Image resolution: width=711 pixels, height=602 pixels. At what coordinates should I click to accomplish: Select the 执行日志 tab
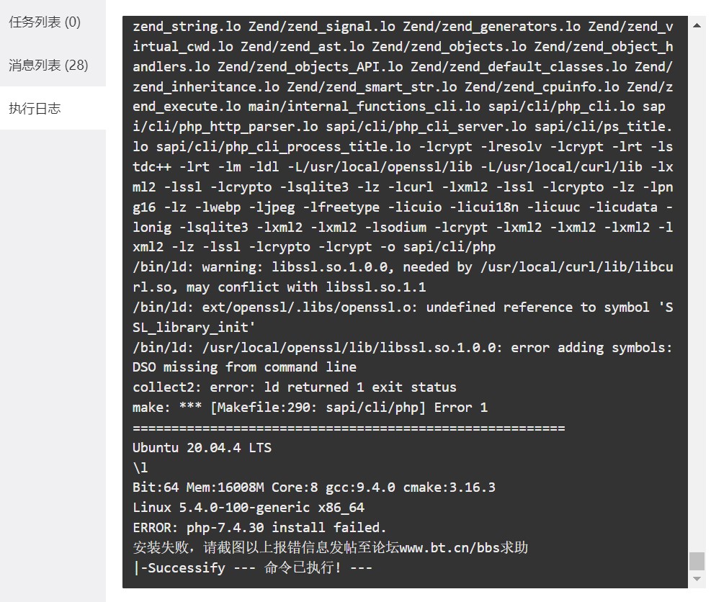pos(35,108)
